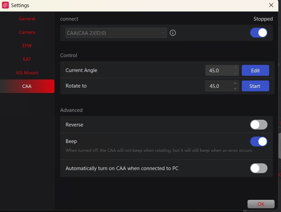Increase Current Angle with up arrow

235,68
